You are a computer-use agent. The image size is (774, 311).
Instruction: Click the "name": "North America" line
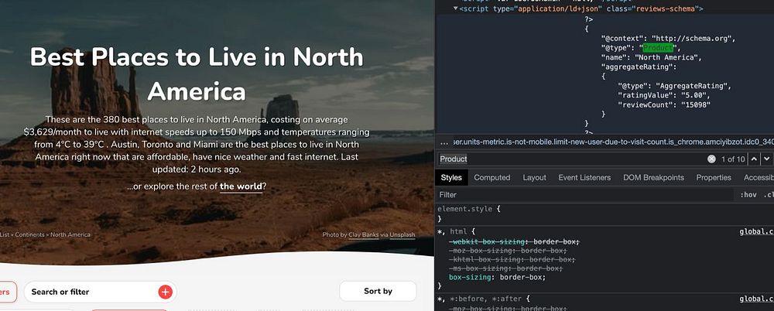(x=651, y=57)
